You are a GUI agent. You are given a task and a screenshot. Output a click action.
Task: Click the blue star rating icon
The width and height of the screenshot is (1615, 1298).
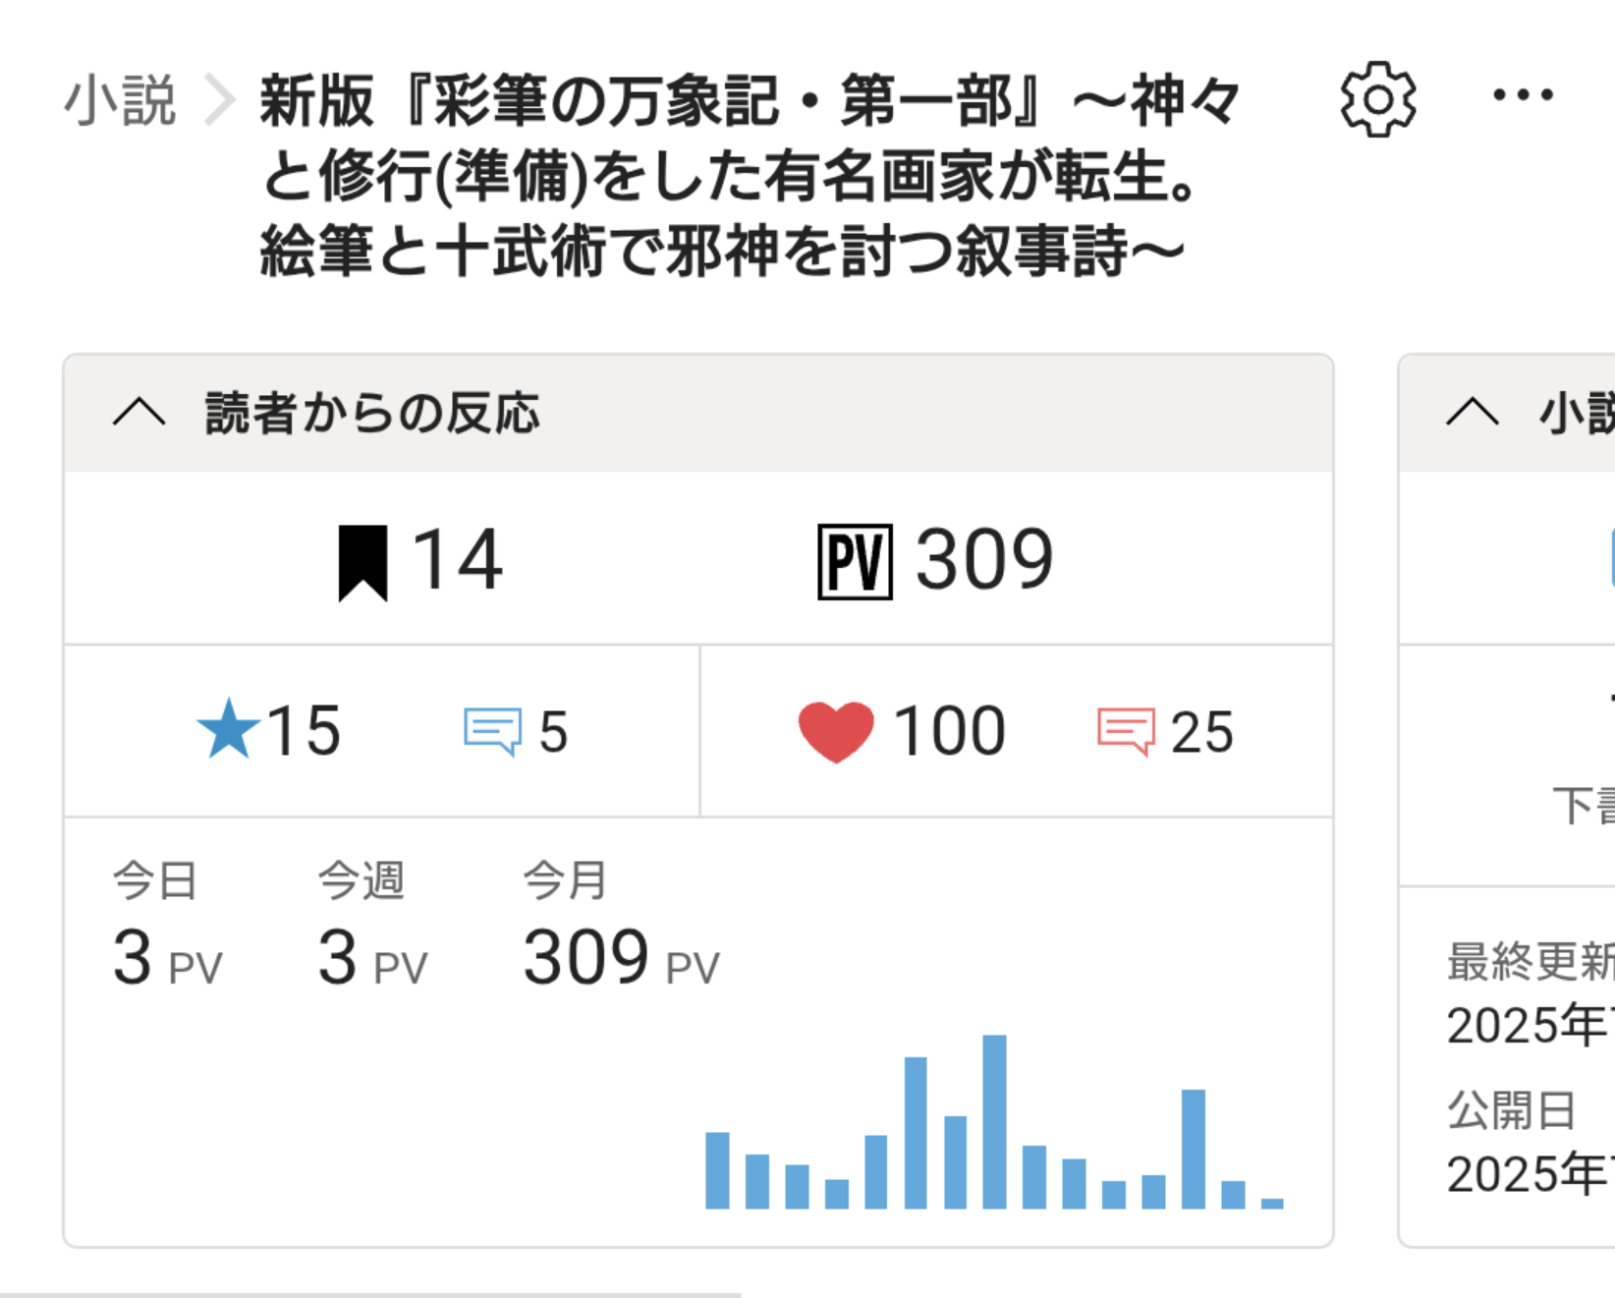click(x=228, y=730)
